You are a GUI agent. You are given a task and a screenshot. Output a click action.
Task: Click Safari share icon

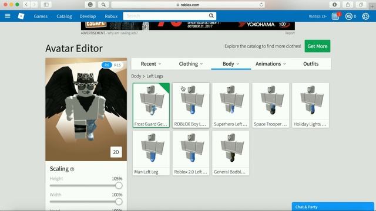click(x=348, y=5)
